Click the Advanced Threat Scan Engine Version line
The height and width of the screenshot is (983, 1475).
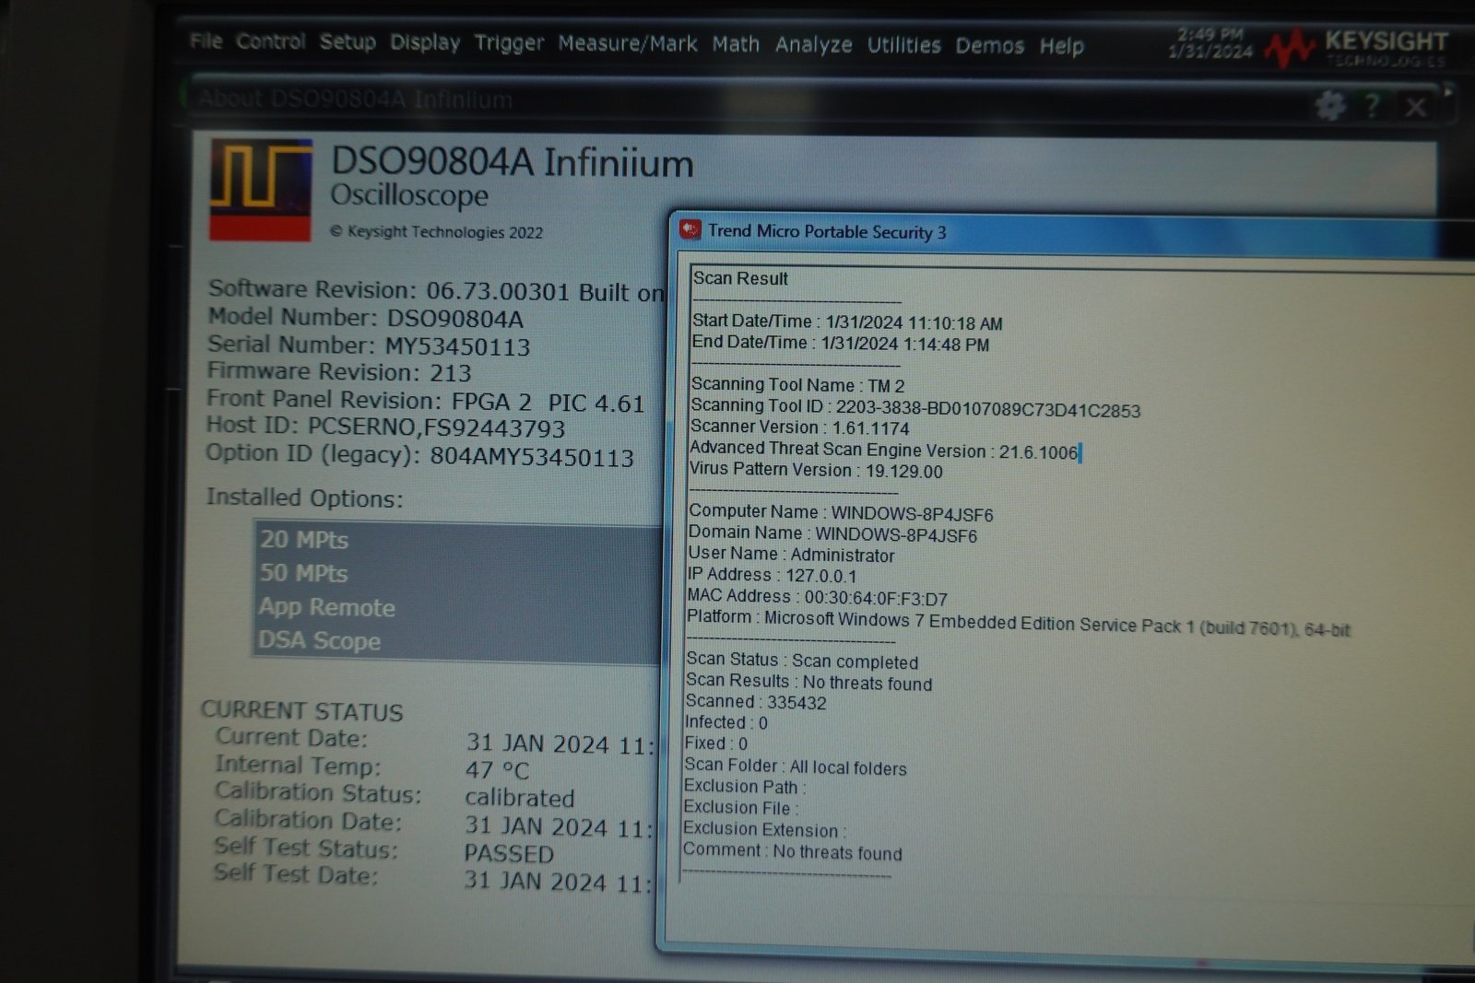(x=884, y=451)
